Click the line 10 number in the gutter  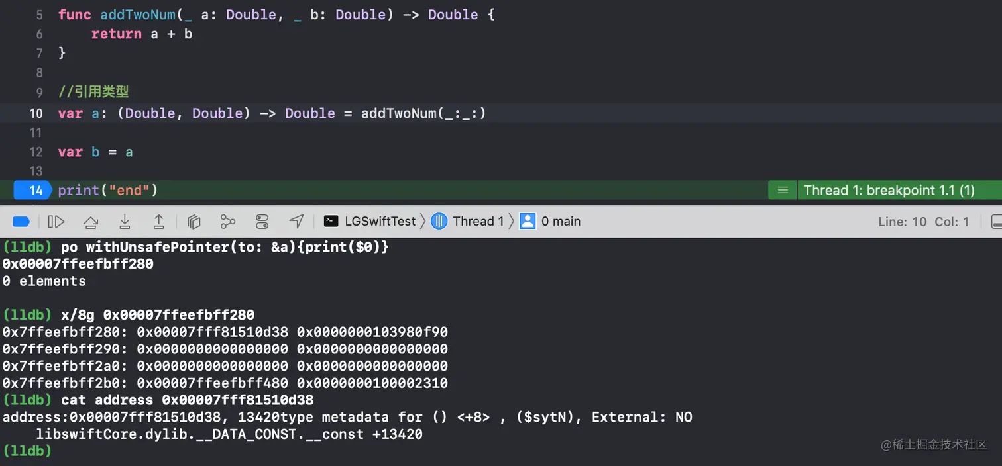coord(36,113)
